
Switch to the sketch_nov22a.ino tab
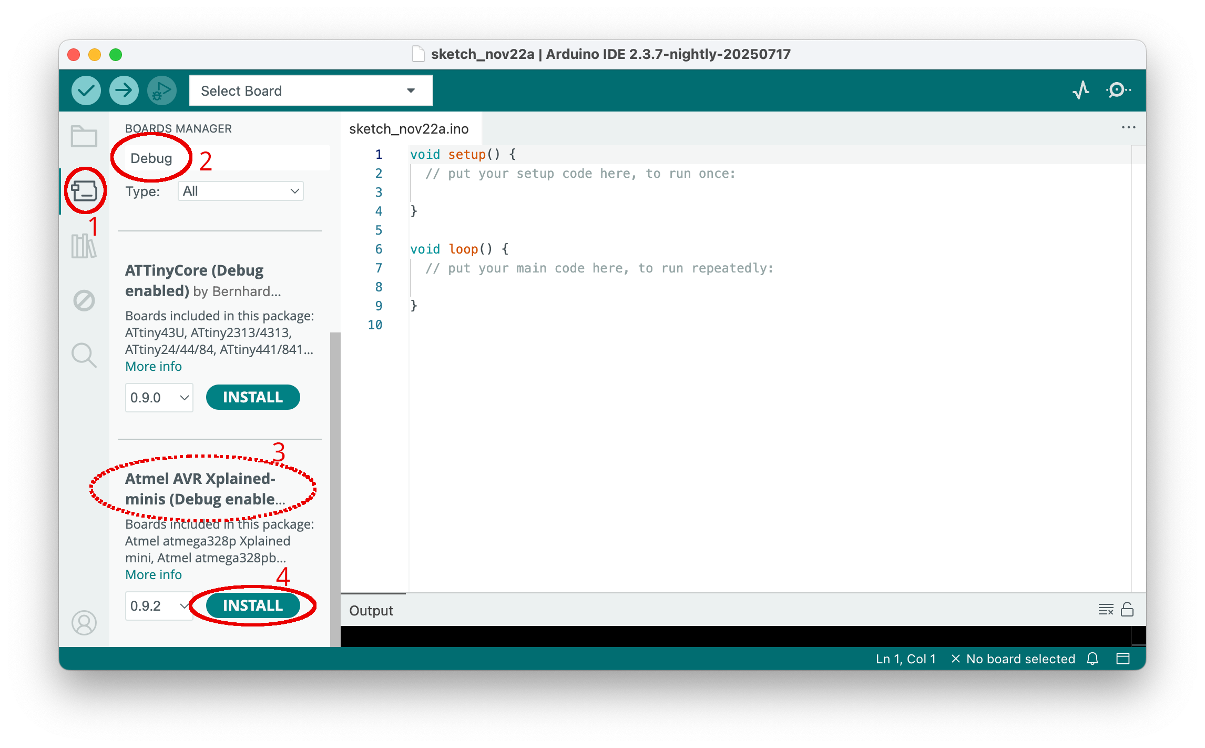[409, 129]
